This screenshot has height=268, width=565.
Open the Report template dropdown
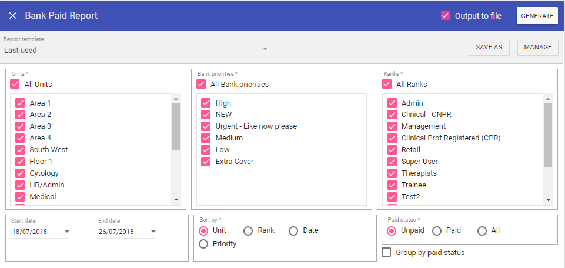pos(265,49)
